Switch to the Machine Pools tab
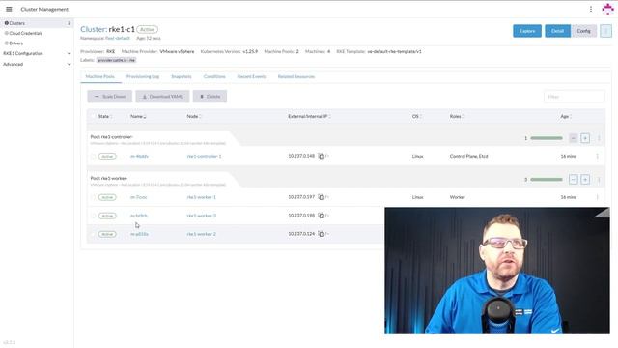 coord(100,76)
